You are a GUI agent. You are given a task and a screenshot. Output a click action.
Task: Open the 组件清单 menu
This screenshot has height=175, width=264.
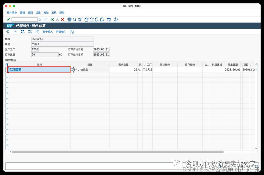[12, 13]
